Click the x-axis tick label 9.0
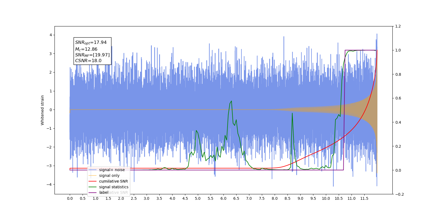The width and height of the screenshot is (436, 218). pos(300,198)
